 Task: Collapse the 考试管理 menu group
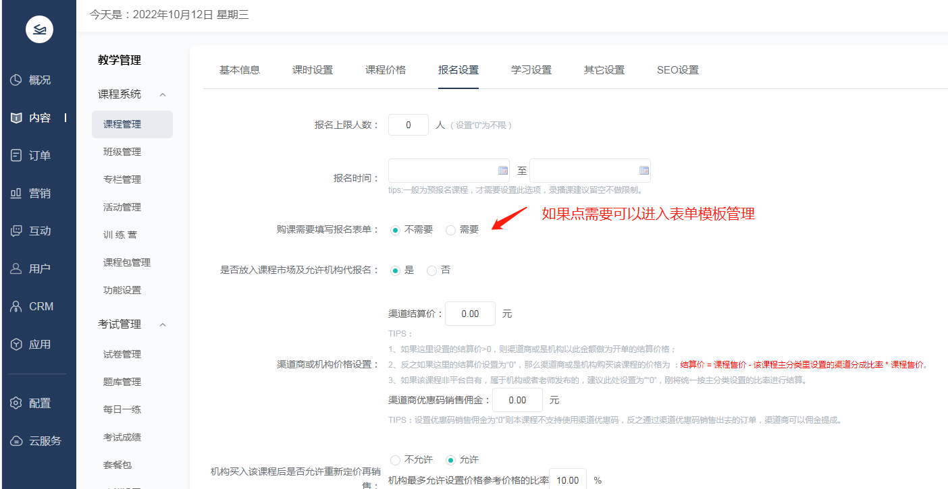tap(163, 325)
